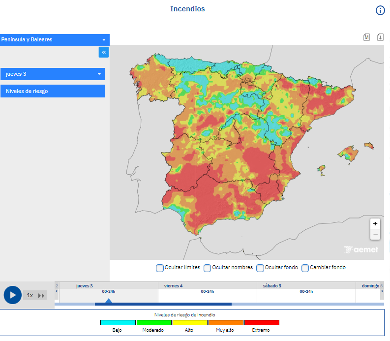
Task: Click the aemet logo on the map
Action: pyautogui.click(x=361, y=249)
